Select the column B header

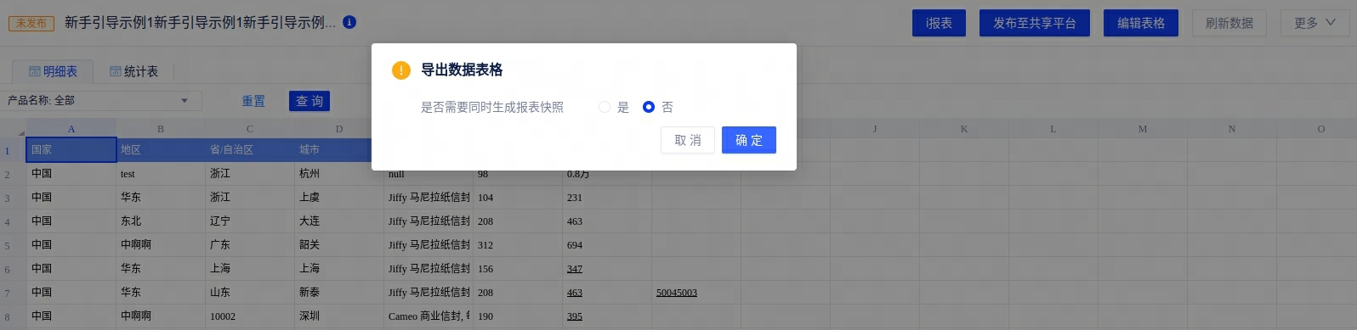[161, 129]
